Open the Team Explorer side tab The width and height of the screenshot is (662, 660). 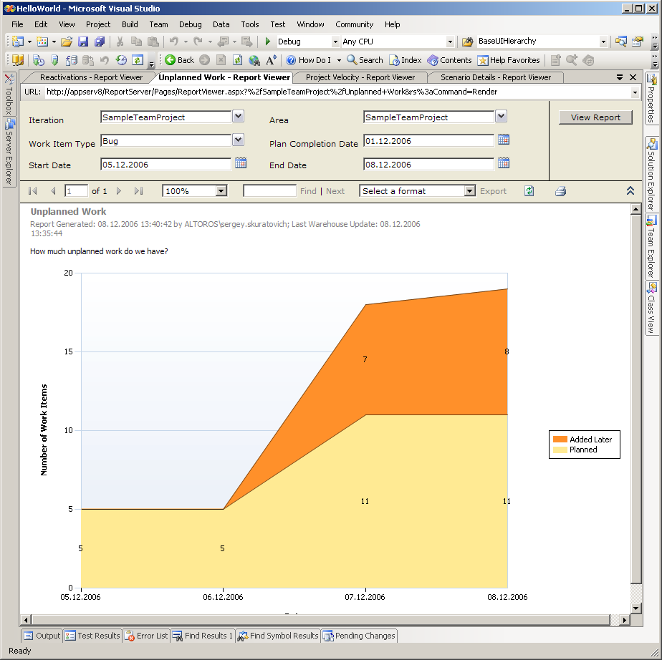point(651,246)
